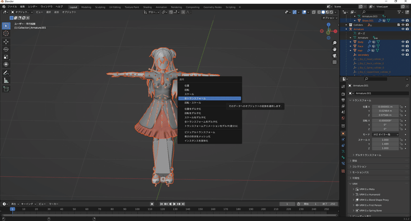Lock scale Y with padlock icon
This screenshot has height=221, width=411.
[401, 144]
